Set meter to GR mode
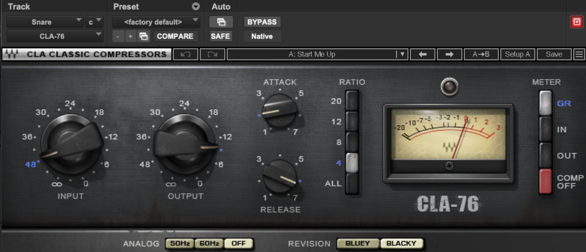Viewport: 586px width, 252px height. [x=545, y=103]
